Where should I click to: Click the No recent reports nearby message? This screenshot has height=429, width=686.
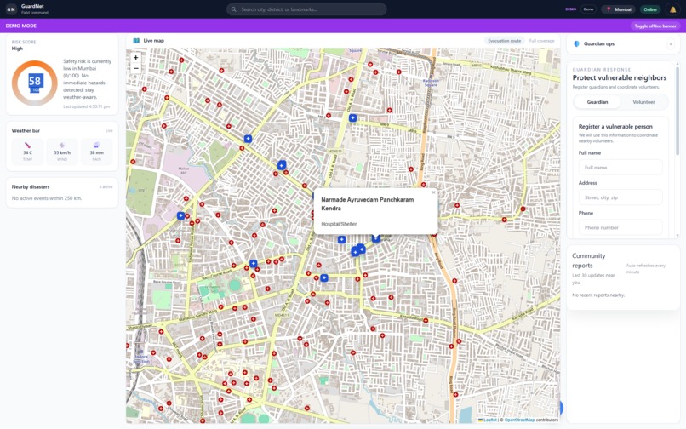598,295
